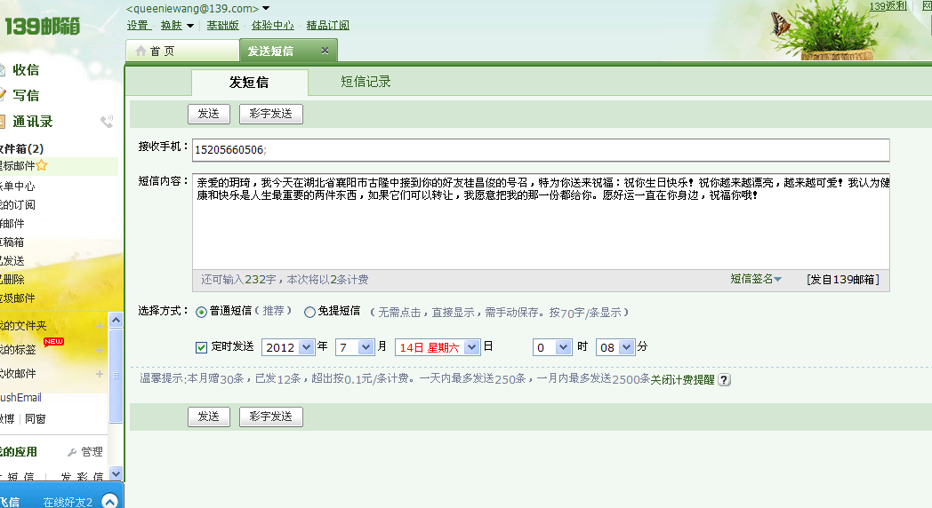Click the 在线好友2 status text
932x508 pixels.
68,502
